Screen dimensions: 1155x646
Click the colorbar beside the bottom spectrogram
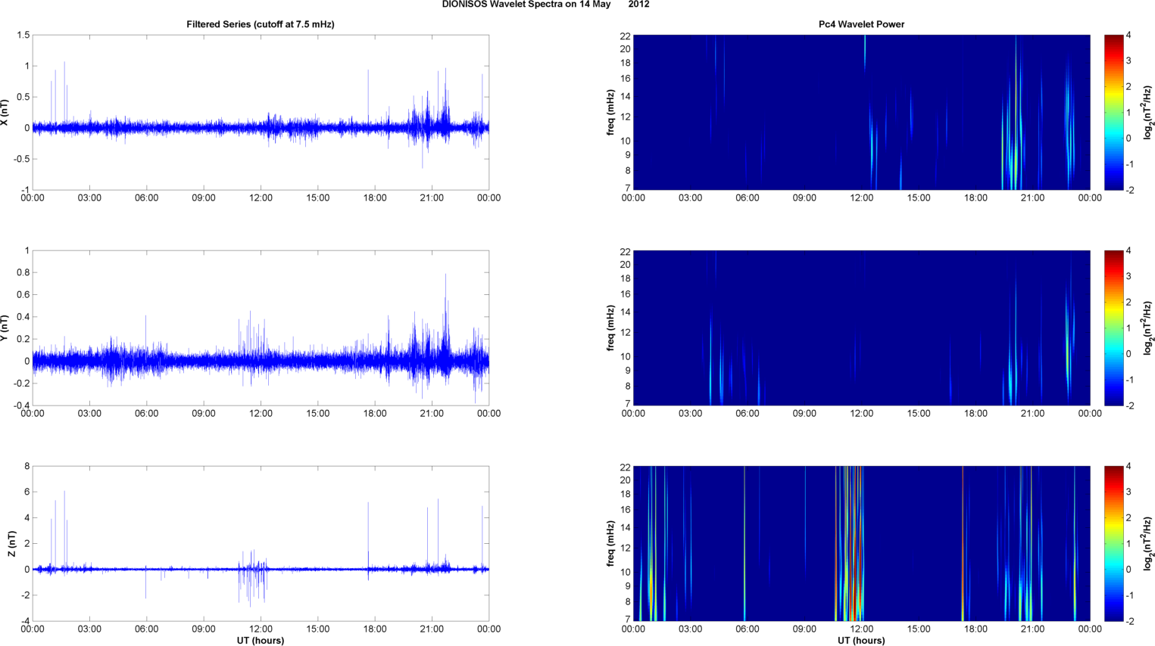pos(1113,543)
